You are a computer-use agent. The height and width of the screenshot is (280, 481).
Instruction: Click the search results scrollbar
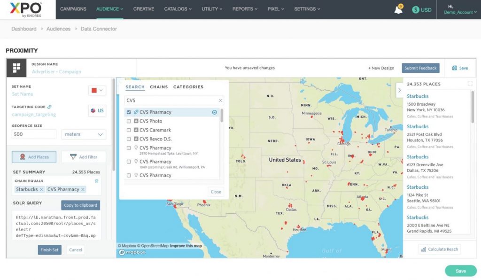pyautogui.click(x=222, y=116)
